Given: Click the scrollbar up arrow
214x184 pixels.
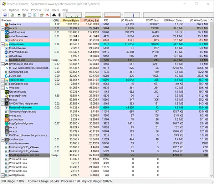Looking at the screenshot, I should point(211,20).
